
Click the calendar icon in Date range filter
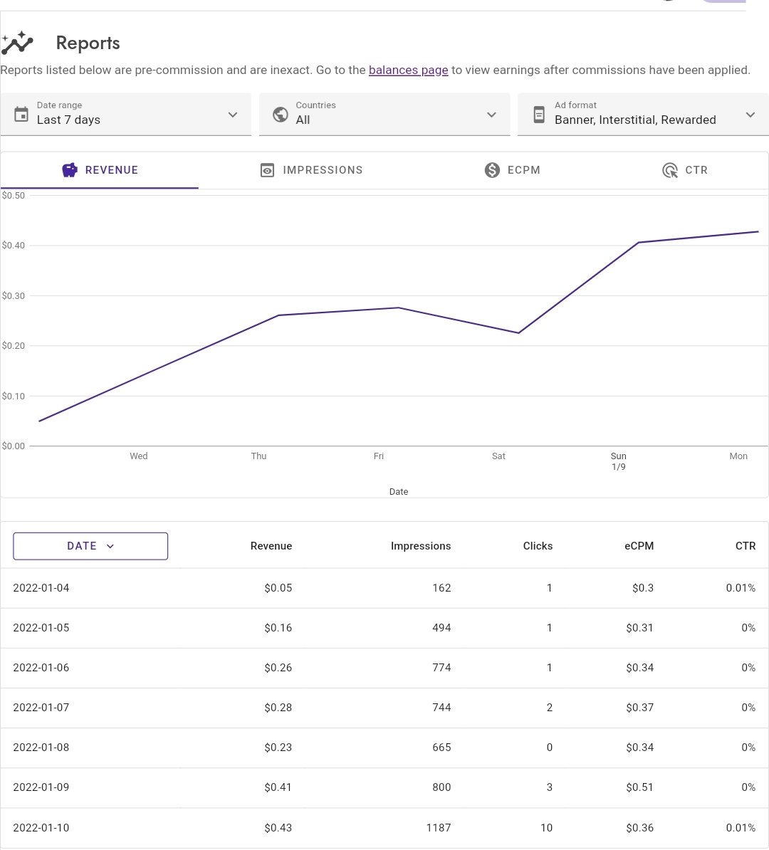pos(21,114)
